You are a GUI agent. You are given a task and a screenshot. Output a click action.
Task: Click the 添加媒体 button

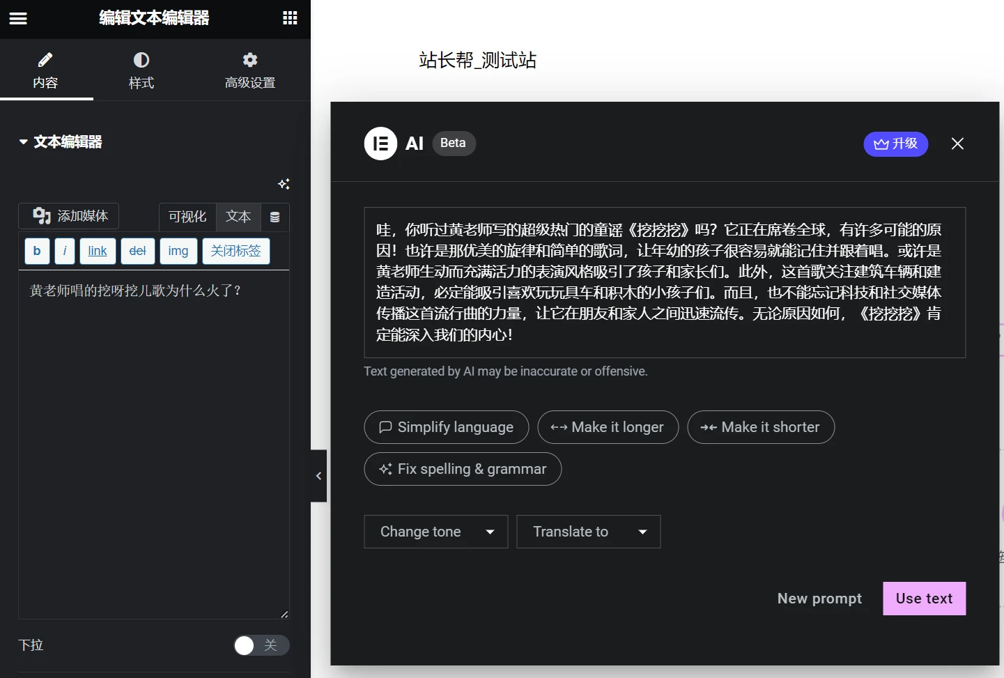click(69, 216)
